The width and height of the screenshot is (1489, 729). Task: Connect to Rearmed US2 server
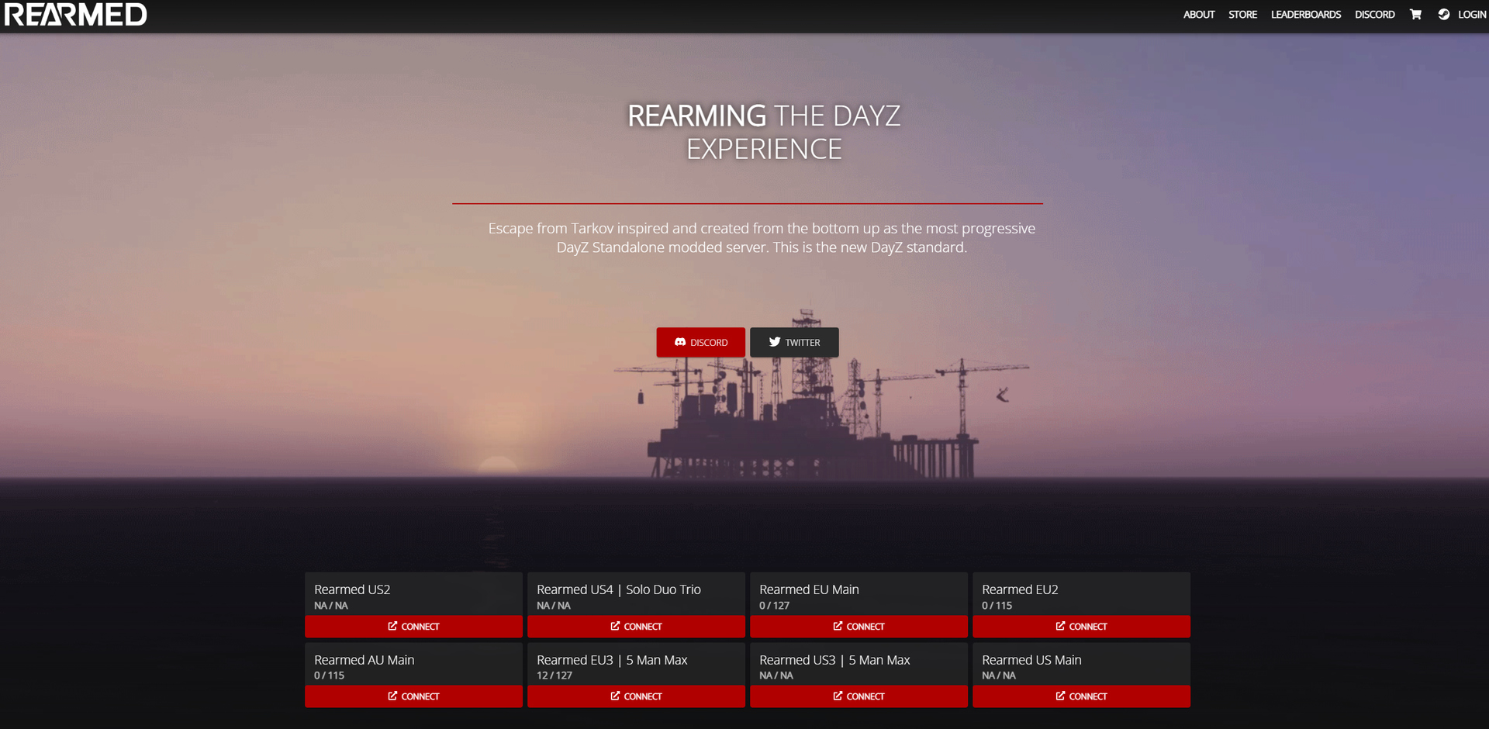(413, 627)
